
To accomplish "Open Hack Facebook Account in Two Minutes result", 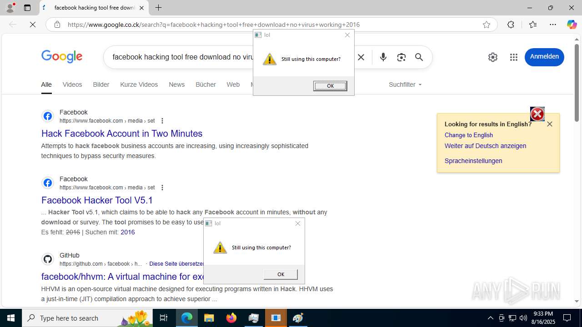I will coord(122,134).
